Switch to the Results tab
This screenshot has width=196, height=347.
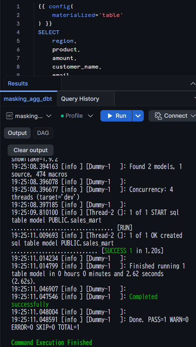pyautogui.click(x=18, y=84)
